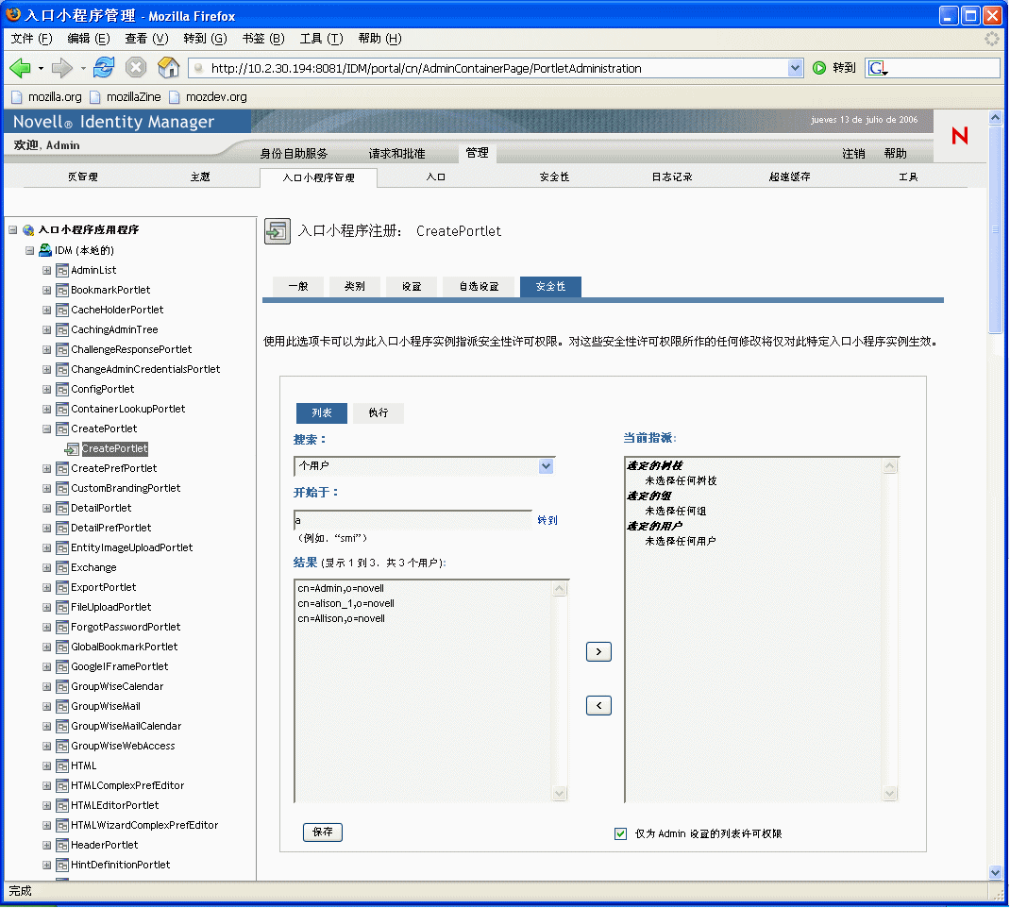Collapse the CreatePortlet tree node

click(46, 429)
